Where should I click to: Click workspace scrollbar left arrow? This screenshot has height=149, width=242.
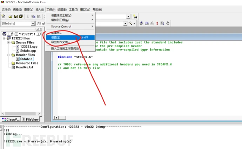[3, 114]
